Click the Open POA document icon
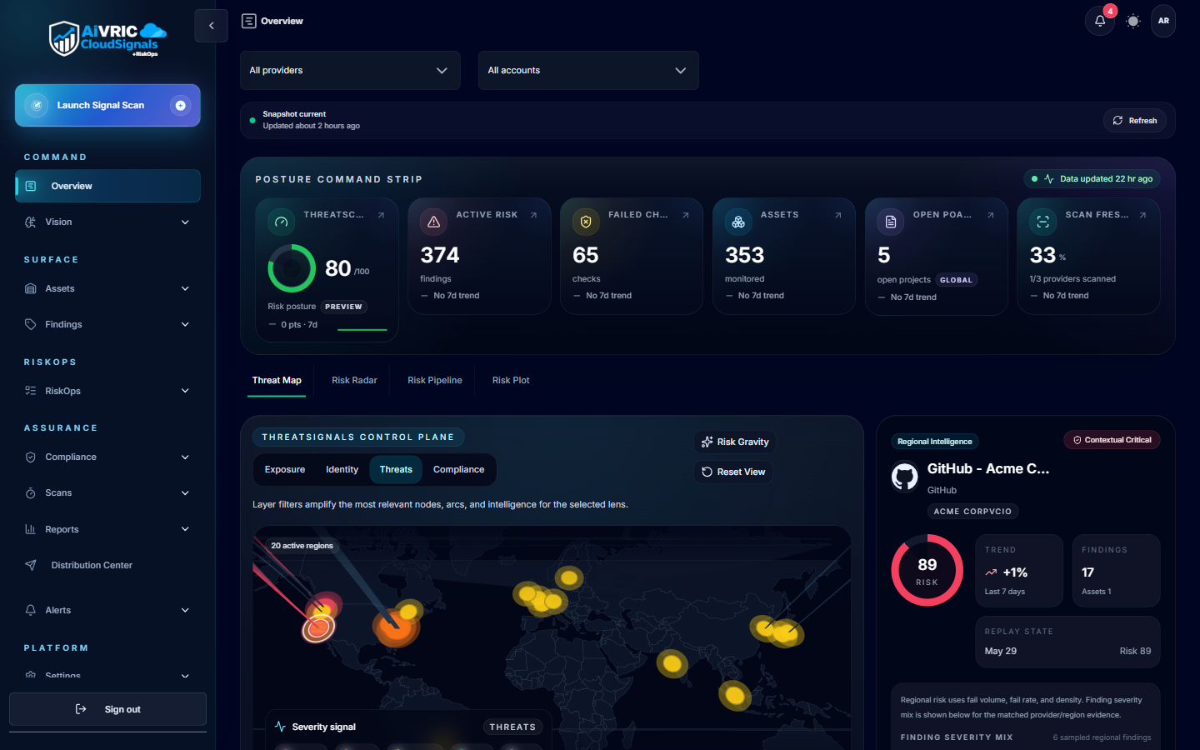This screenshot has height=750, width=1200. pos(891,222)
